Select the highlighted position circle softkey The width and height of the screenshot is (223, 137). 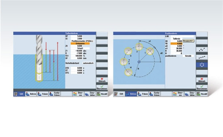click(202, 65)
